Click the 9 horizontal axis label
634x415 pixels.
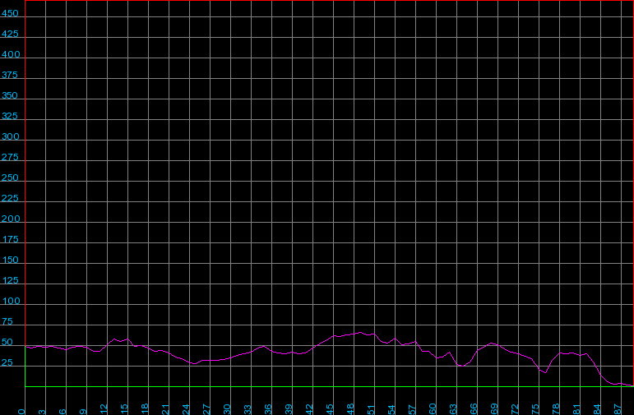(x=83, y=412)
